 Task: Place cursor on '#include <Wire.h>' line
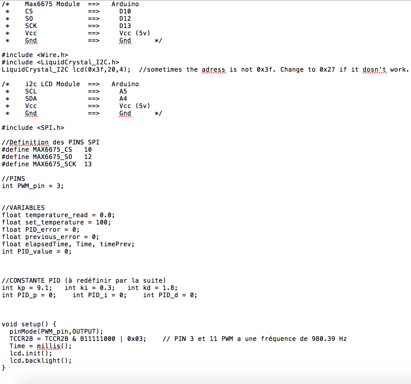click(x=35, y=55)
